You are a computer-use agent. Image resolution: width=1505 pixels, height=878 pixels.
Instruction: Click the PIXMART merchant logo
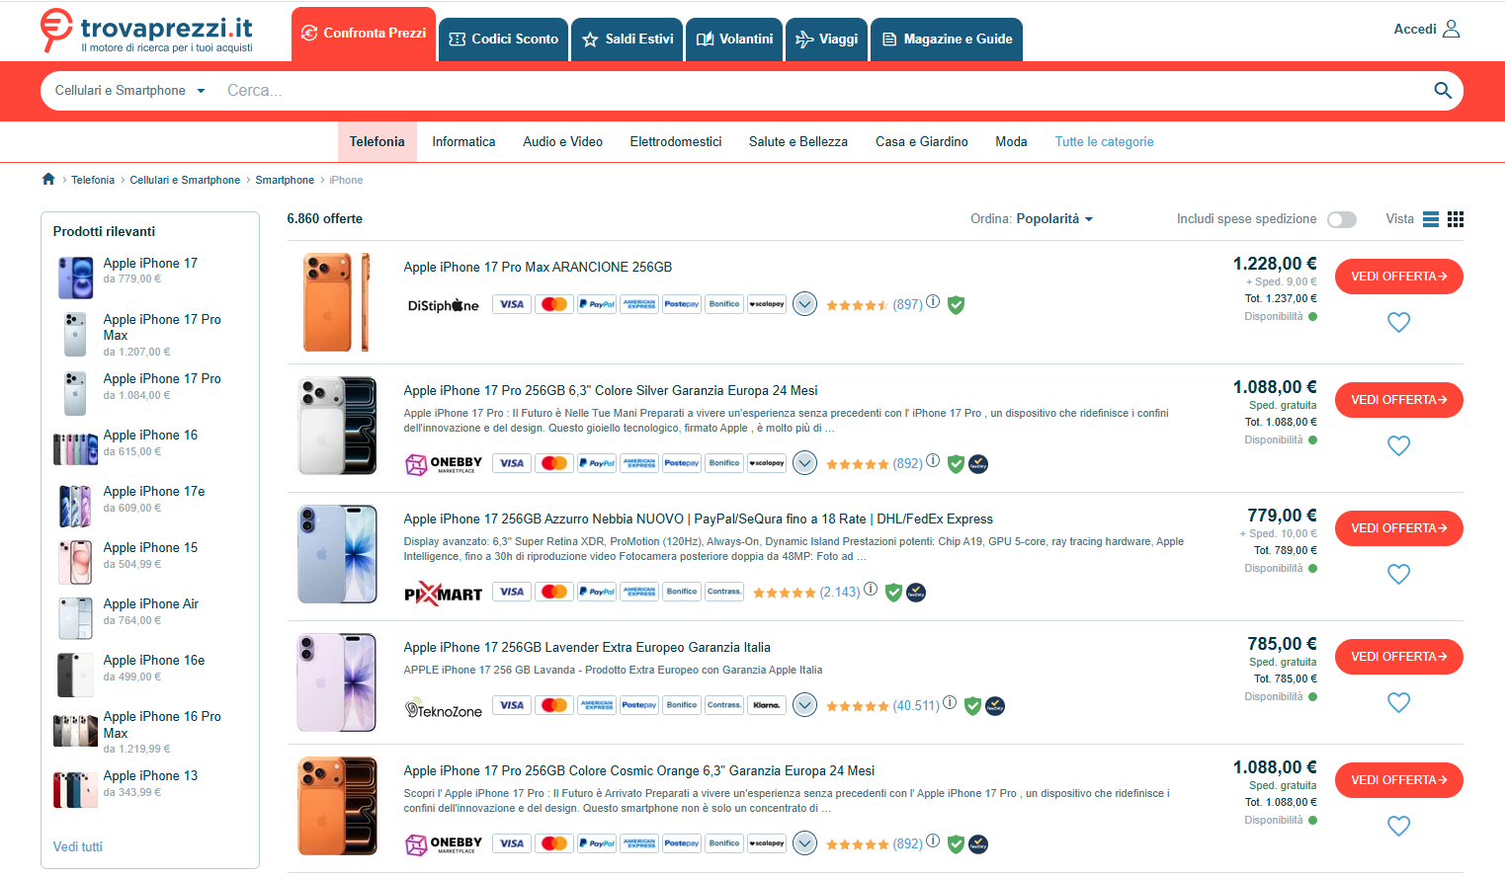click(x=444, y=593)
